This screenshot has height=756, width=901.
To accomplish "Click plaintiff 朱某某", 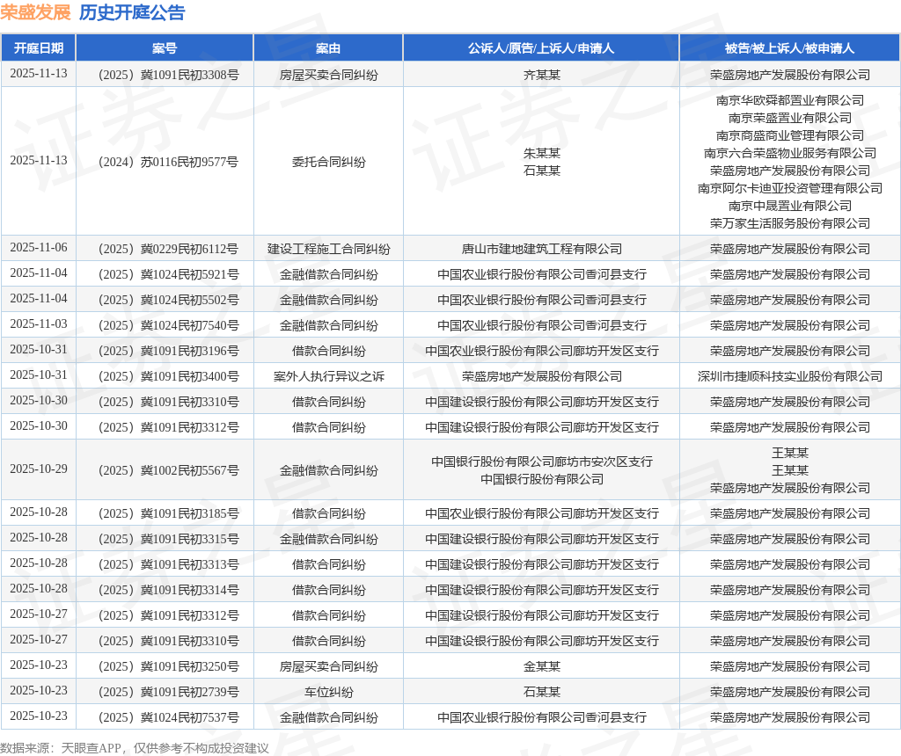I will 541,153.
